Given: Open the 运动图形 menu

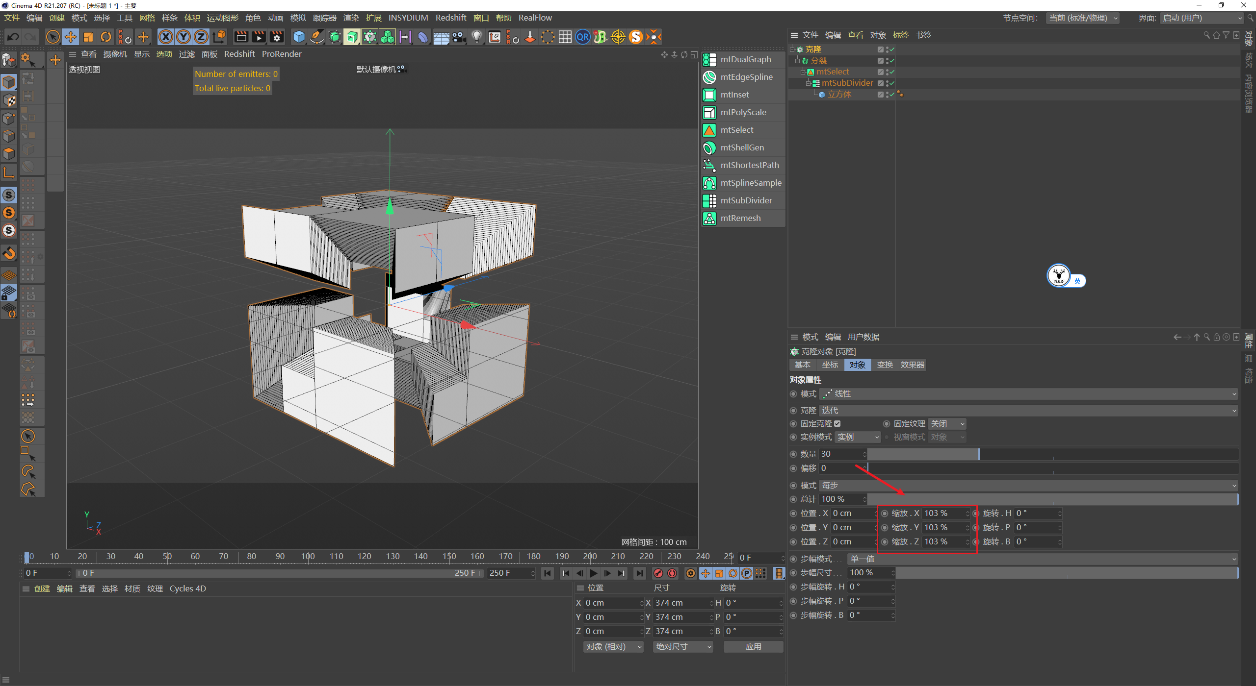Looking at the screenshot, I should [222, 18].
